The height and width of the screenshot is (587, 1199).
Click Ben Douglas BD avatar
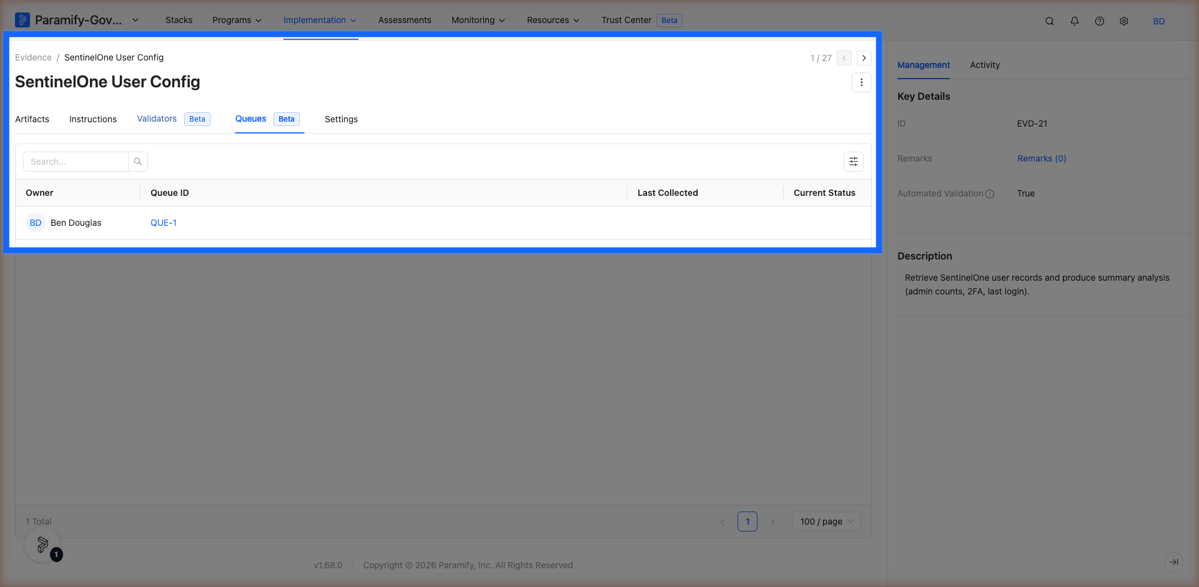(36, 223)
